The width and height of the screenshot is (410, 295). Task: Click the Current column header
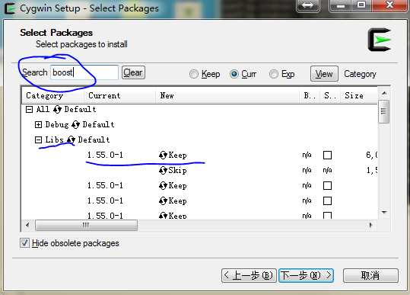(x=119, y=95)
